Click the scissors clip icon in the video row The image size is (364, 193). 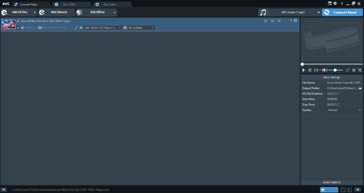[272, 21]
